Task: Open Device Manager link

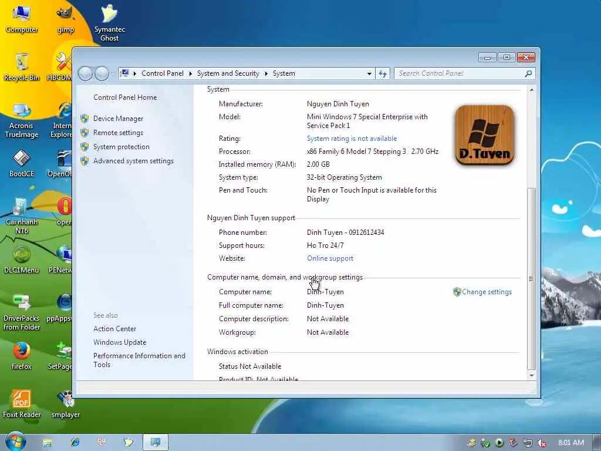Action: 118,119
